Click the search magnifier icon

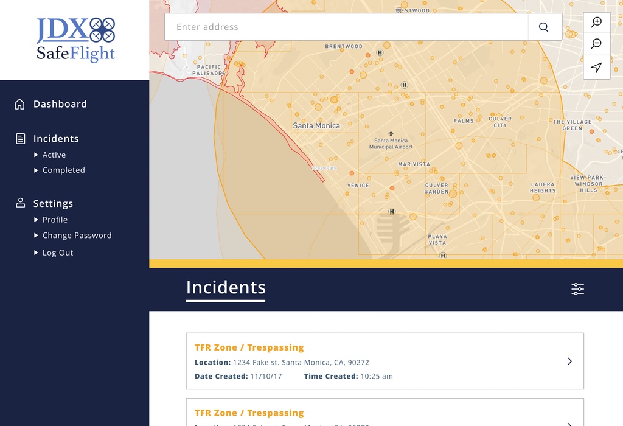[543, 27]
